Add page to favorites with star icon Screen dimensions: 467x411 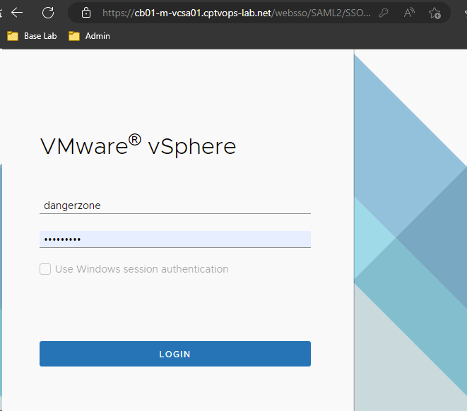click(x=435, y=13)
